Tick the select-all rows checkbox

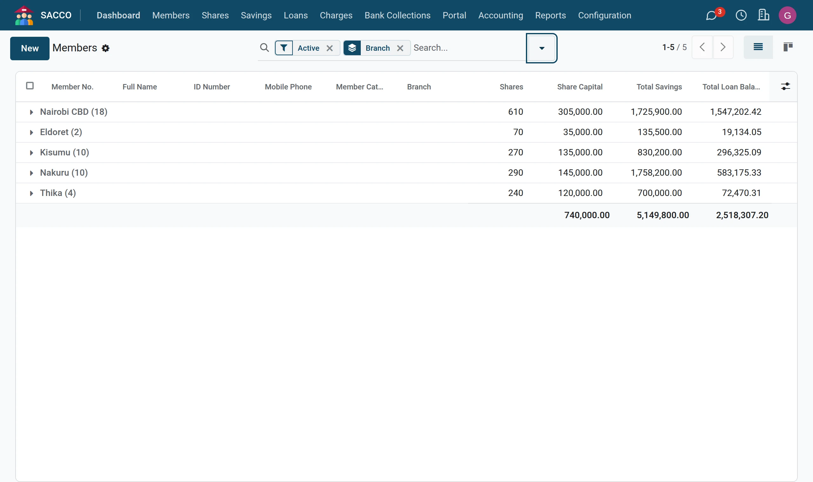pyautogui.click(x=30, y=86)
